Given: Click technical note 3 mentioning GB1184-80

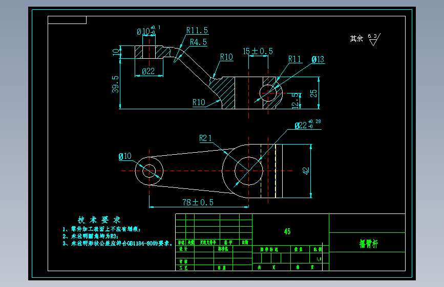Looking at the screenshot, I should pos(117,243).
